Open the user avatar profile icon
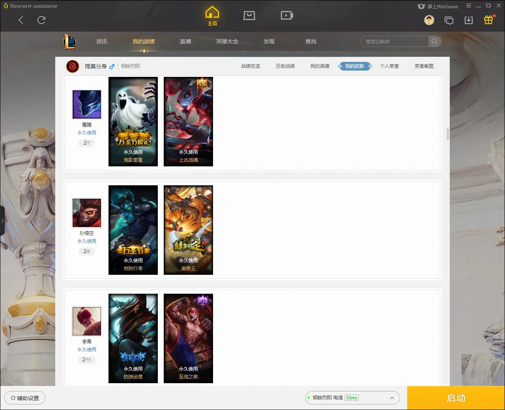This screenshot has height=410, width=505. point(429,20)
